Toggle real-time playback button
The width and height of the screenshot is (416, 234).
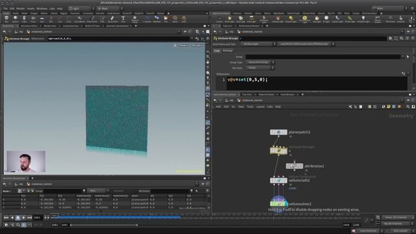[23, 225]
